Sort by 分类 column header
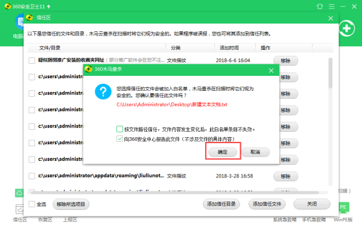Screen dimensions: 362x228 tap(190, 48)
